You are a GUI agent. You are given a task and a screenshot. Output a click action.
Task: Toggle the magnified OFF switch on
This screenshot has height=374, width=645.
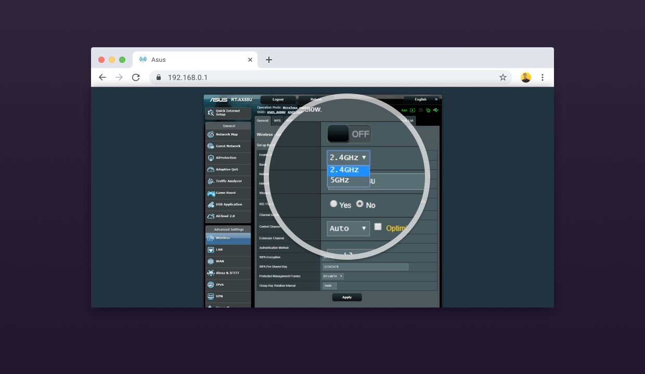pos(349,134)
